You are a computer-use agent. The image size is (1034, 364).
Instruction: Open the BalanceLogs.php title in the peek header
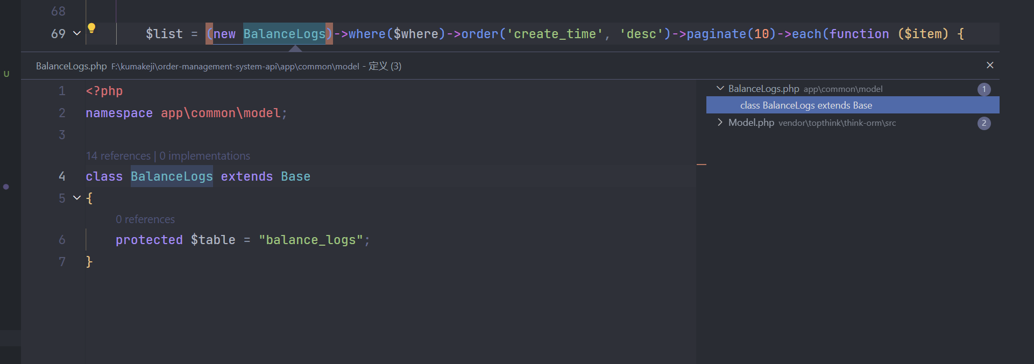tap(71, 66)
